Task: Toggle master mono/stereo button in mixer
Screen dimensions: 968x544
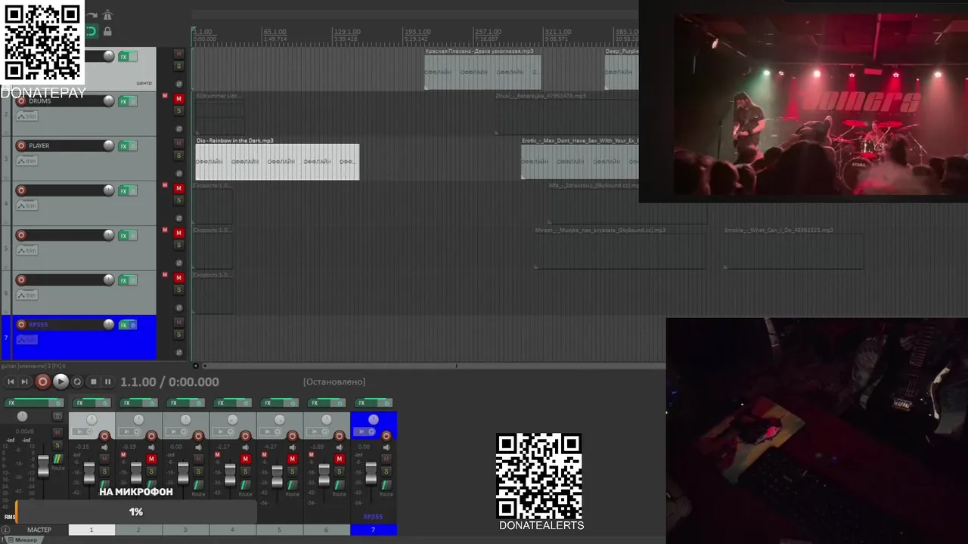Action: pyautogui.click(x=57, y=416)
